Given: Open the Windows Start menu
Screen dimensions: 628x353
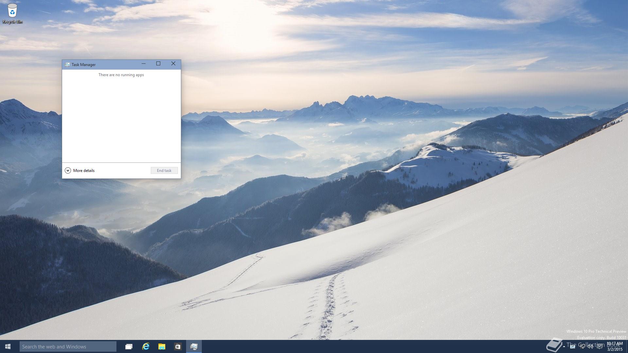Looking at the screenshot, I should pos(8,346).
